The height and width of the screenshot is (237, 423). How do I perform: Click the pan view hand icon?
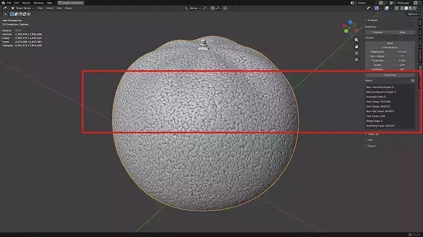click(357, 47)
